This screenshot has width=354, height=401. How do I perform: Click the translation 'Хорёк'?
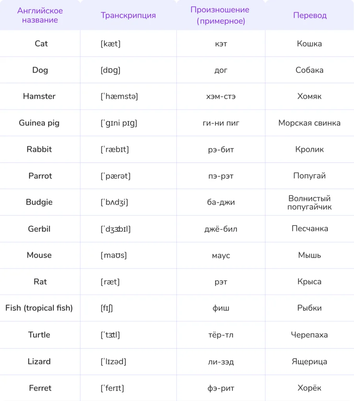coord(309,388)
